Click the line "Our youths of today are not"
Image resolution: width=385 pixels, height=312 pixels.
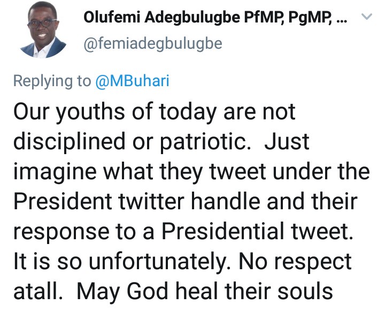tap(153, 112)
